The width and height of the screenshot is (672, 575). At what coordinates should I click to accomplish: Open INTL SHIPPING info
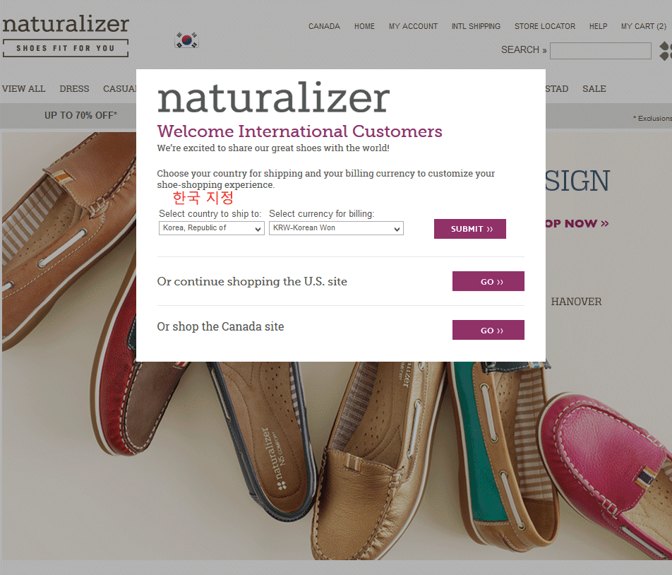[476, 26]
